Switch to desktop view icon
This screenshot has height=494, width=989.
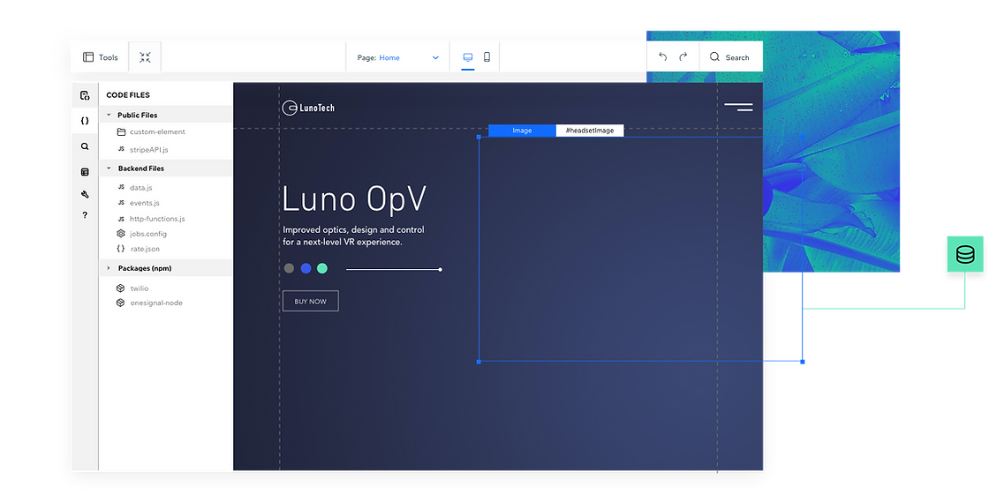tap(468, 57)
